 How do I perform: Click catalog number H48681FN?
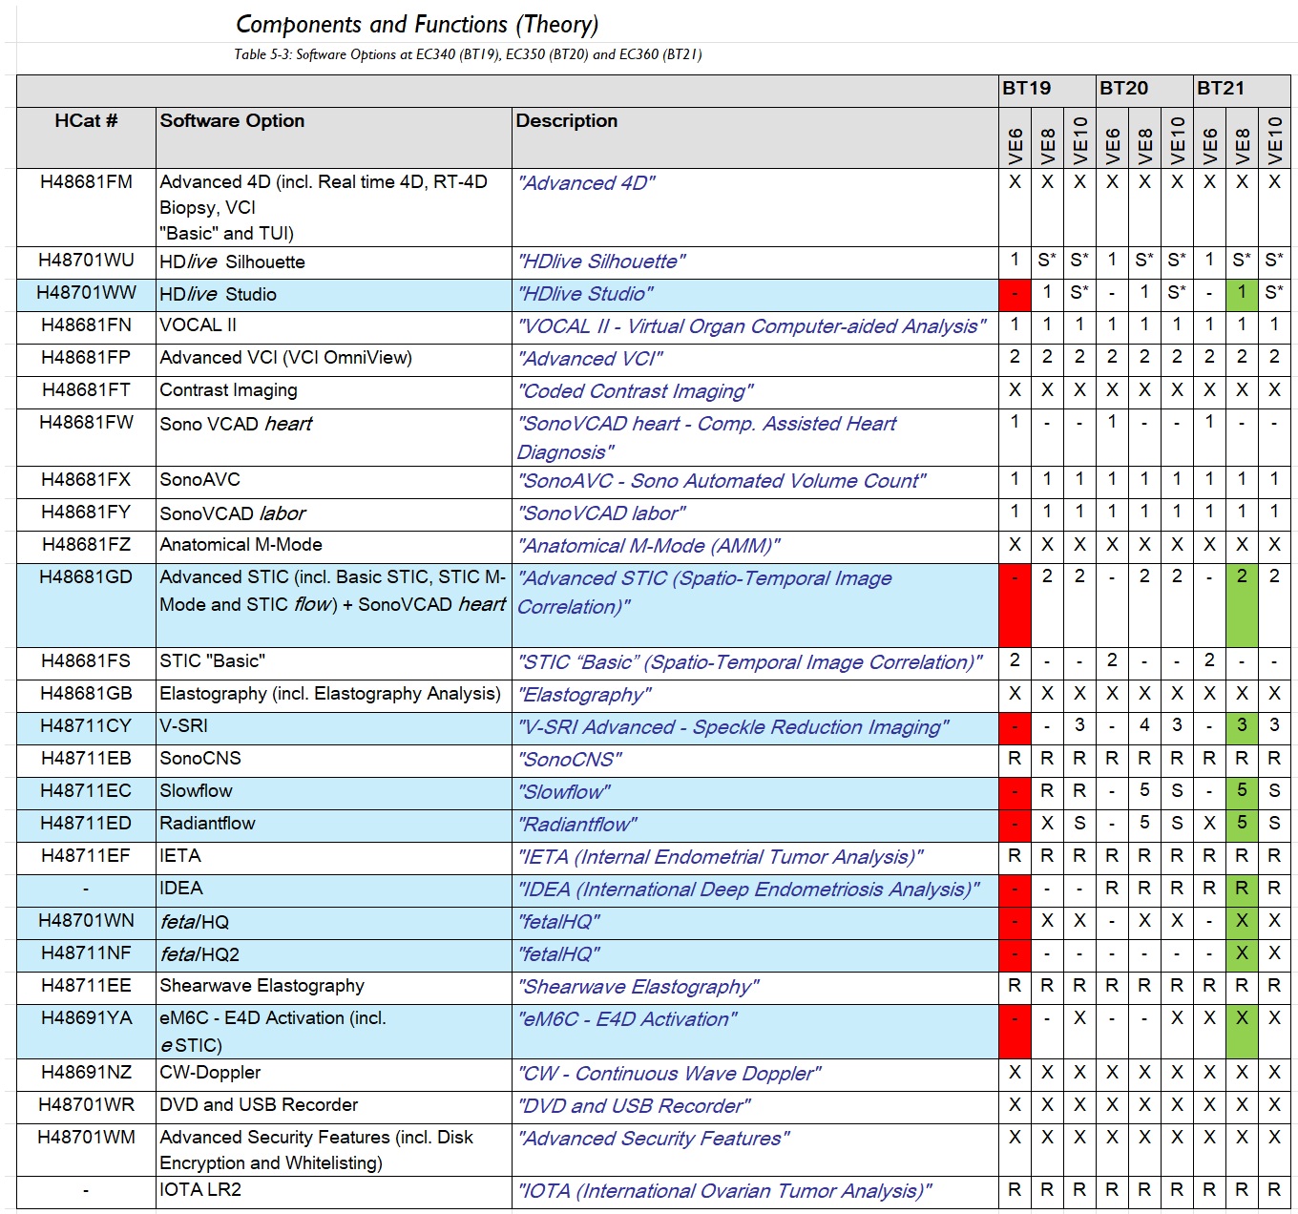(86, 325)
